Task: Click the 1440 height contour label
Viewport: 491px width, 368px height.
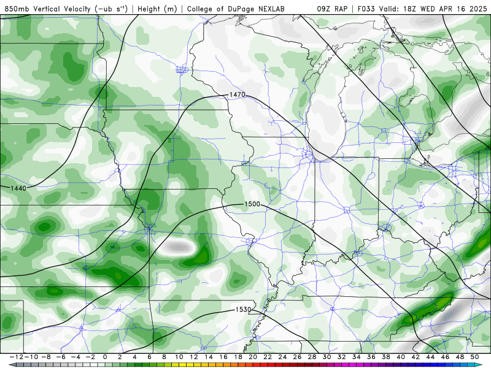Action: pos(18,188)
